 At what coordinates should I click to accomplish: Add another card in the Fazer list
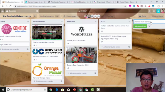[x=10, y=49]
